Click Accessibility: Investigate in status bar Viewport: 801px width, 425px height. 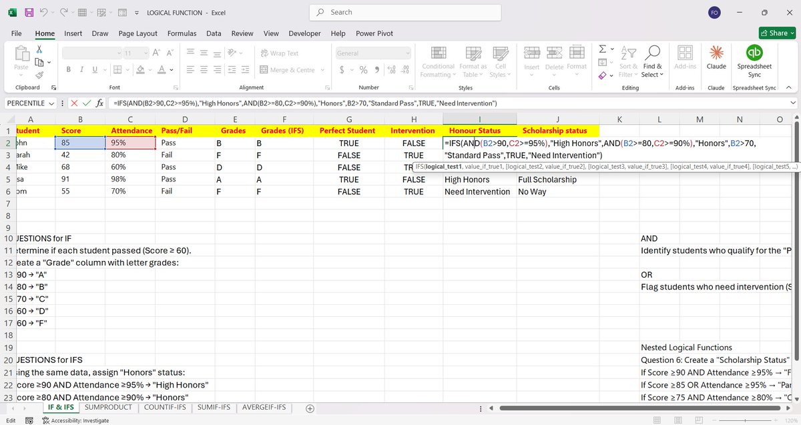coord(75,420)
